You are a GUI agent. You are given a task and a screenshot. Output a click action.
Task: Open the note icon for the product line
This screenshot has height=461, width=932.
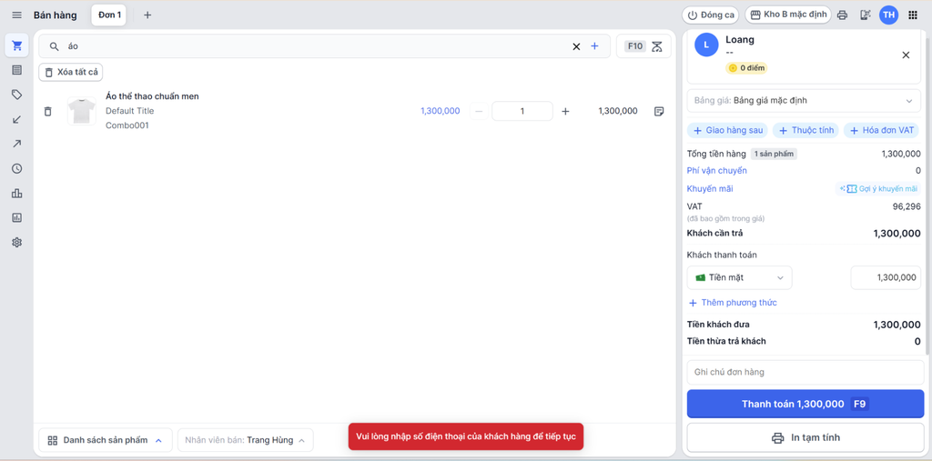[x=659, y=112]
